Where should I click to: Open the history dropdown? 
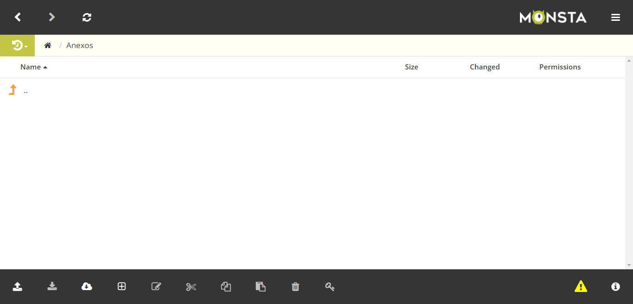(x=18, y=45)
